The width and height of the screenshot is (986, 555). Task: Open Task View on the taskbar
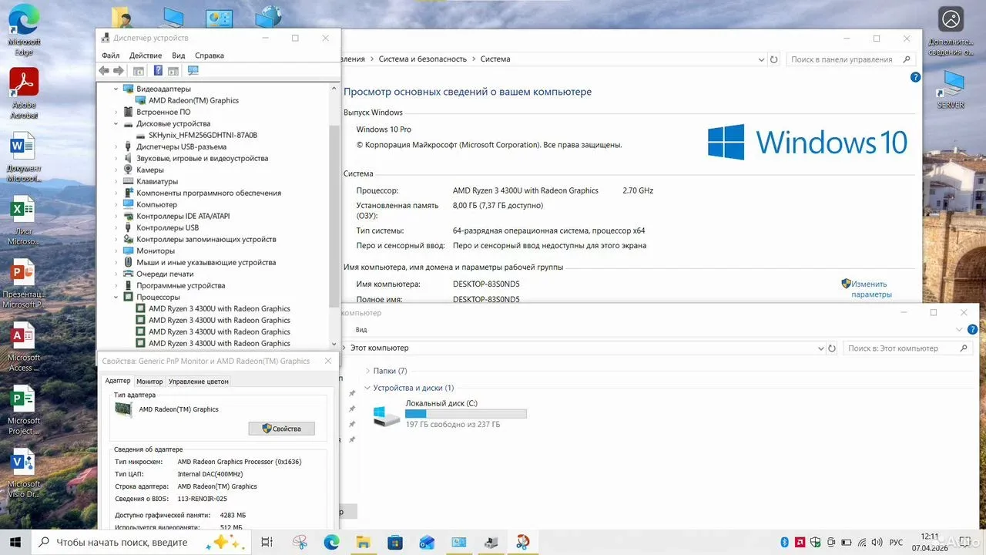[267, 542]
